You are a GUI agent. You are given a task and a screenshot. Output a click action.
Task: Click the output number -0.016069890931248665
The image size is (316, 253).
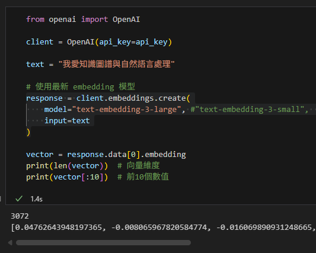[x=264, y=228]
